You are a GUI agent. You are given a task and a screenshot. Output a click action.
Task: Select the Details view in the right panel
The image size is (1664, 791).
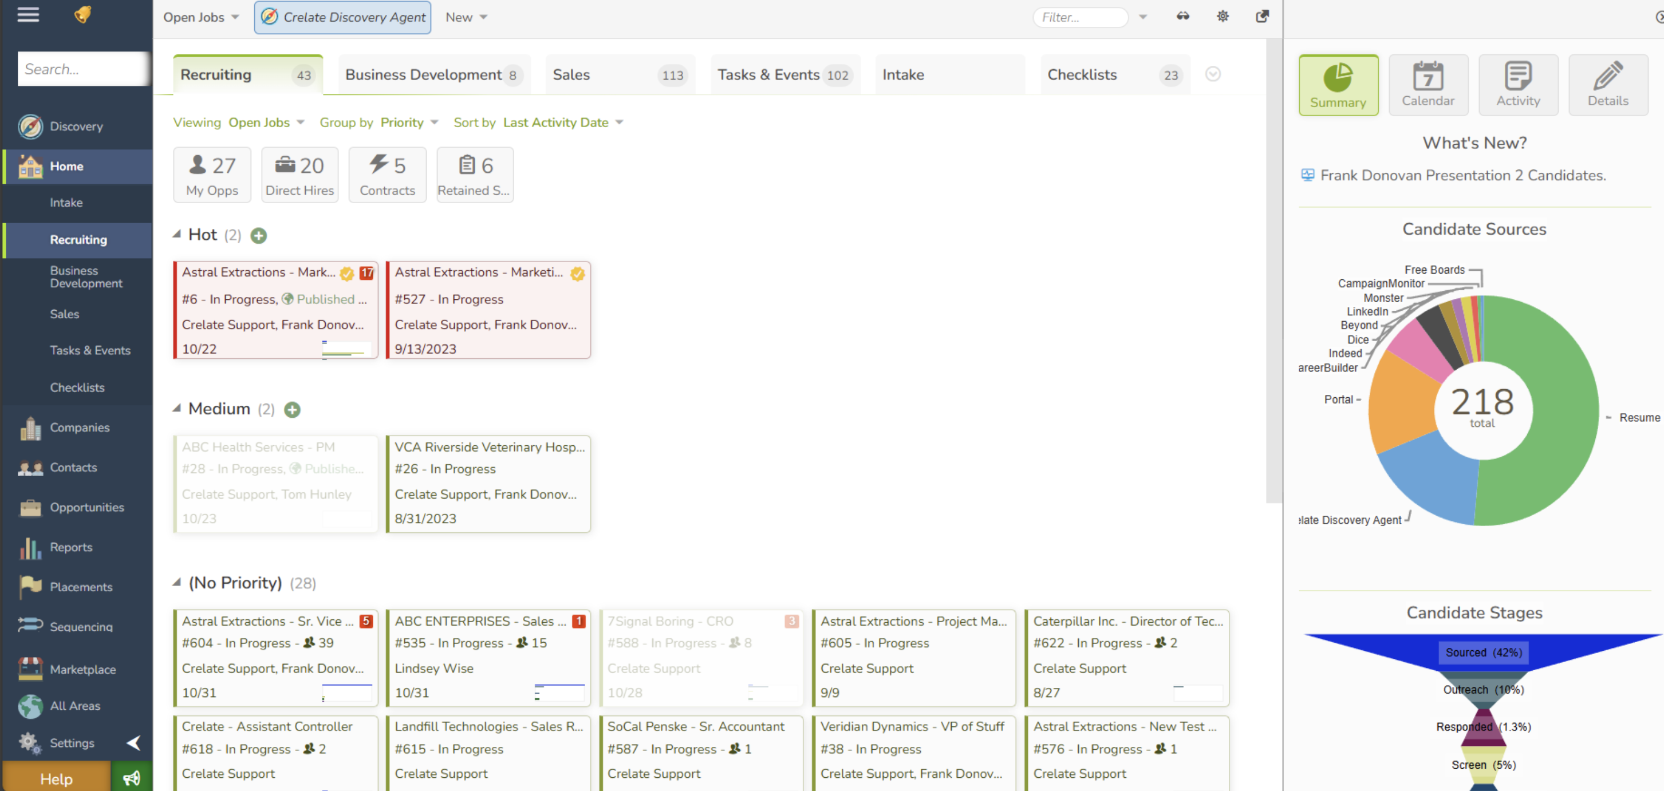point(1608,85)
